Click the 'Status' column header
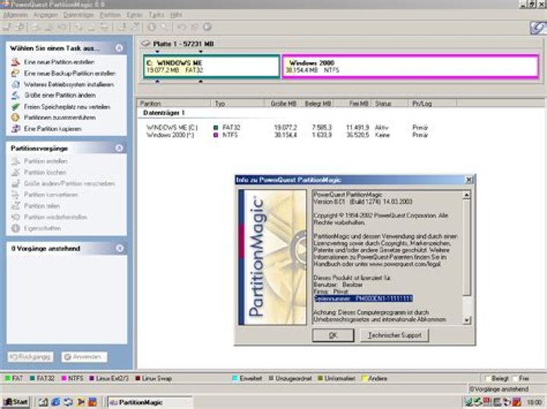 pos(390,103)
